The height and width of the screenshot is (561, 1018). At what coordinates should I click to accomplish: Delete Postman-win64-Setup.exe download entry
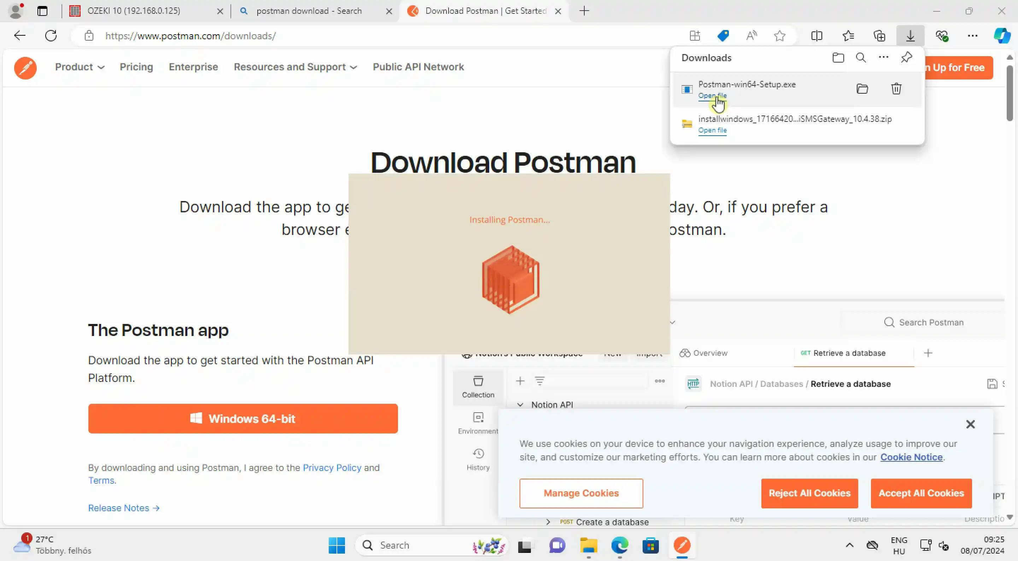896,89
